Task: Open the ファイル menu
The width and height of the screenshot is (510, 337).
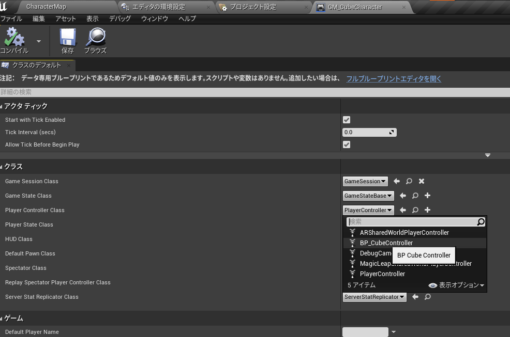Action: point(11,19)
